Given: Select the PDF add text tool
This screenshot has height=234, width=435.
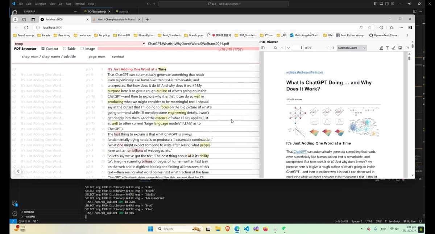Looking at the screenshot, I should point(388,48).
